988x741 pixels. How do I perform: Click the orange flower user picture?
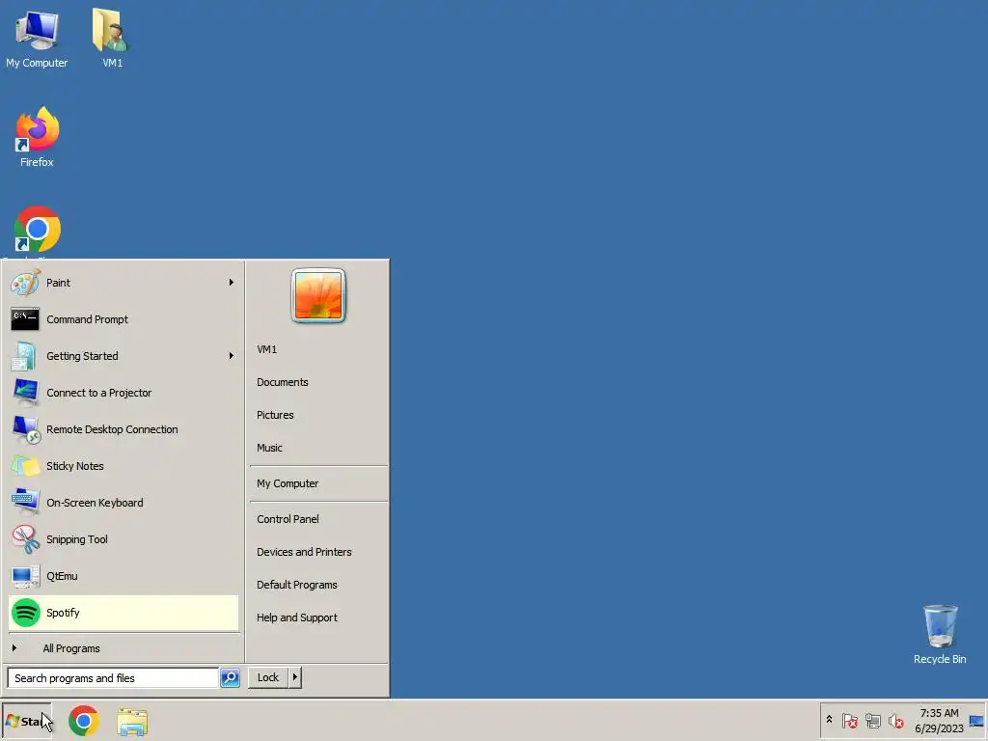318,295
